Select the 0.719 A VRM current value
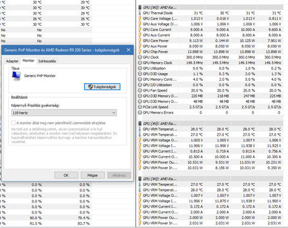This screenshot has height=228, width=288. pyautogui.click(x=223, y=151)
